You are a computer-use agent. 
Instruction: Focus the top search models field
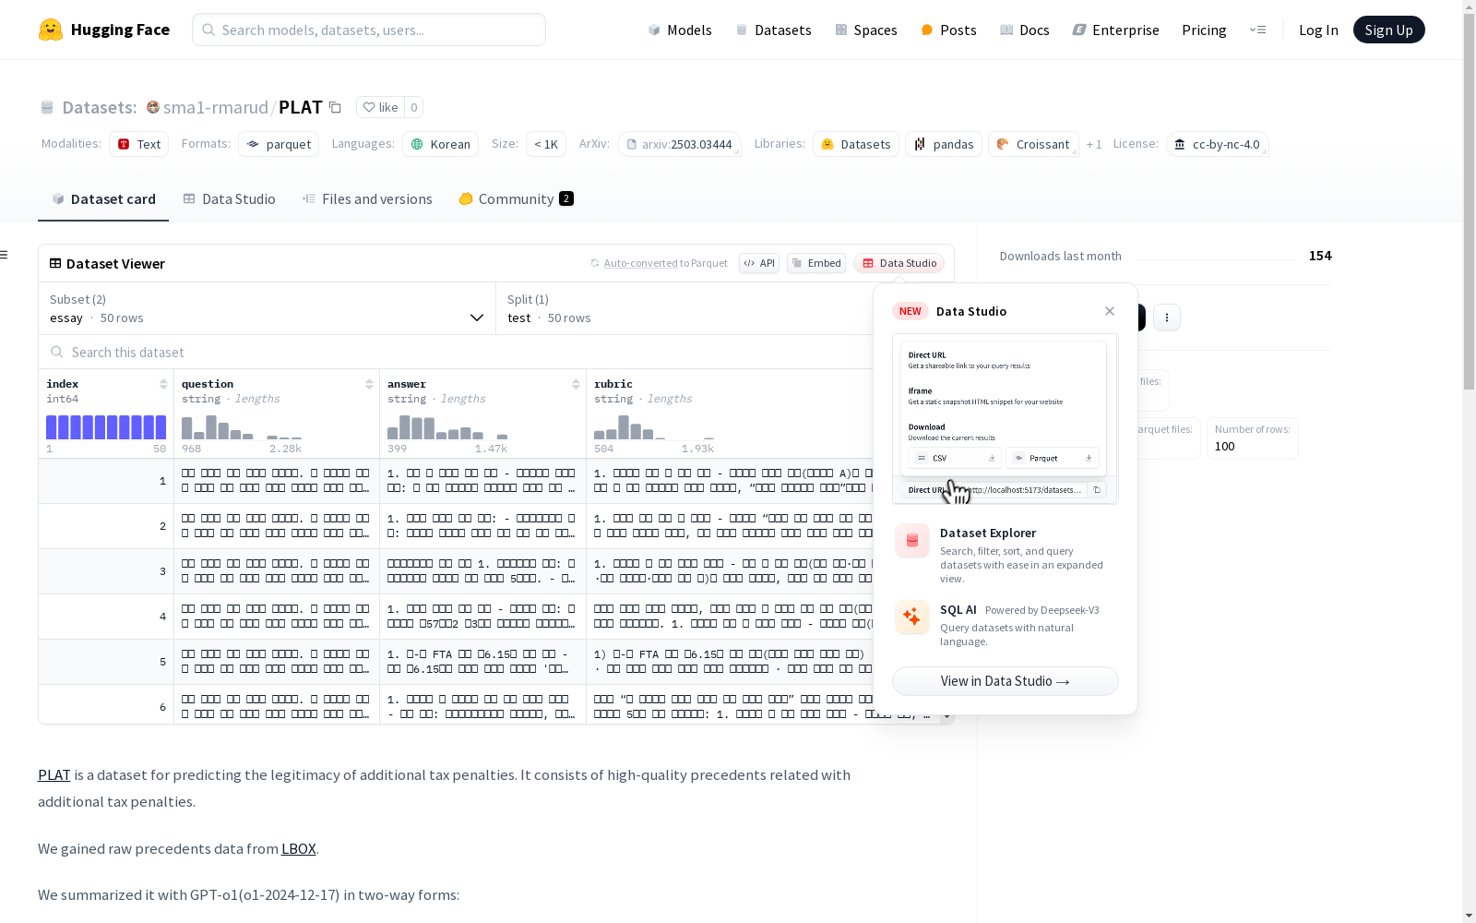[369, 30]
